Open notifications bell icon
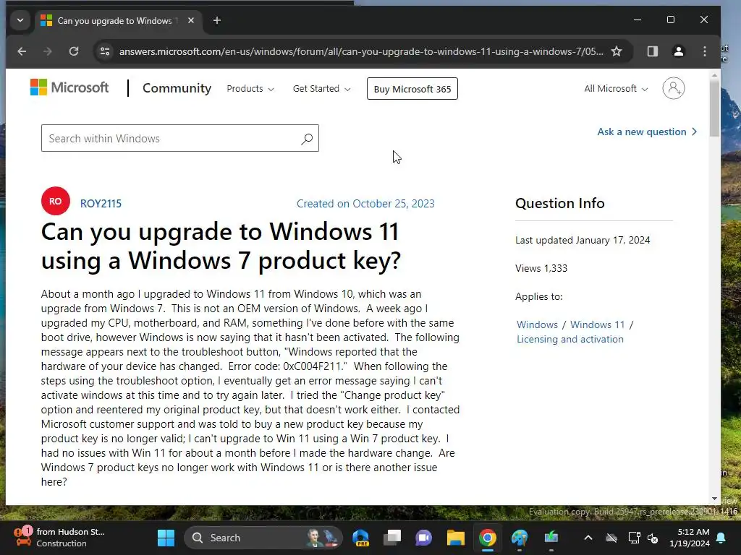The width and height of the screenshot is (741, 555). pyautogui.click(x=721, y=538)
